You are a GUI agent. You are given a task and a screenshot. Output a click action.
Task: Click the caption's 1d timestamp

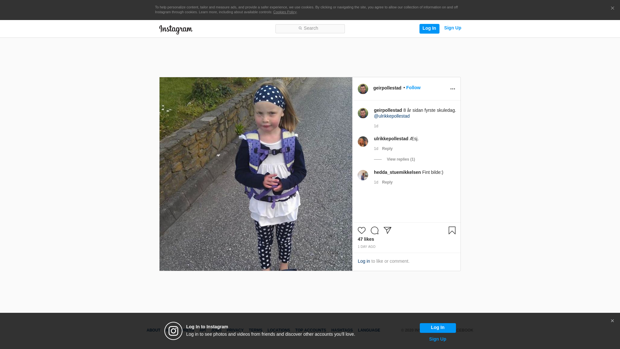click(x=376, y=126)
